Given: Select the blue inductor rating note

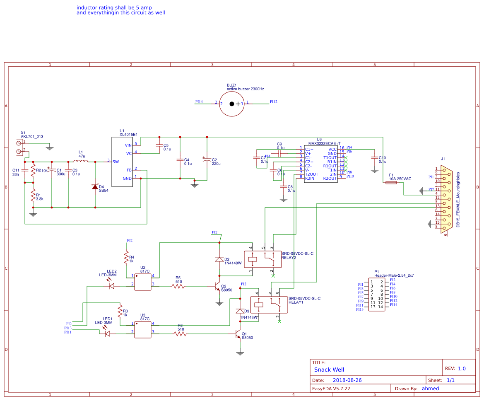Looking at the screenshot, I should (120, 10).
